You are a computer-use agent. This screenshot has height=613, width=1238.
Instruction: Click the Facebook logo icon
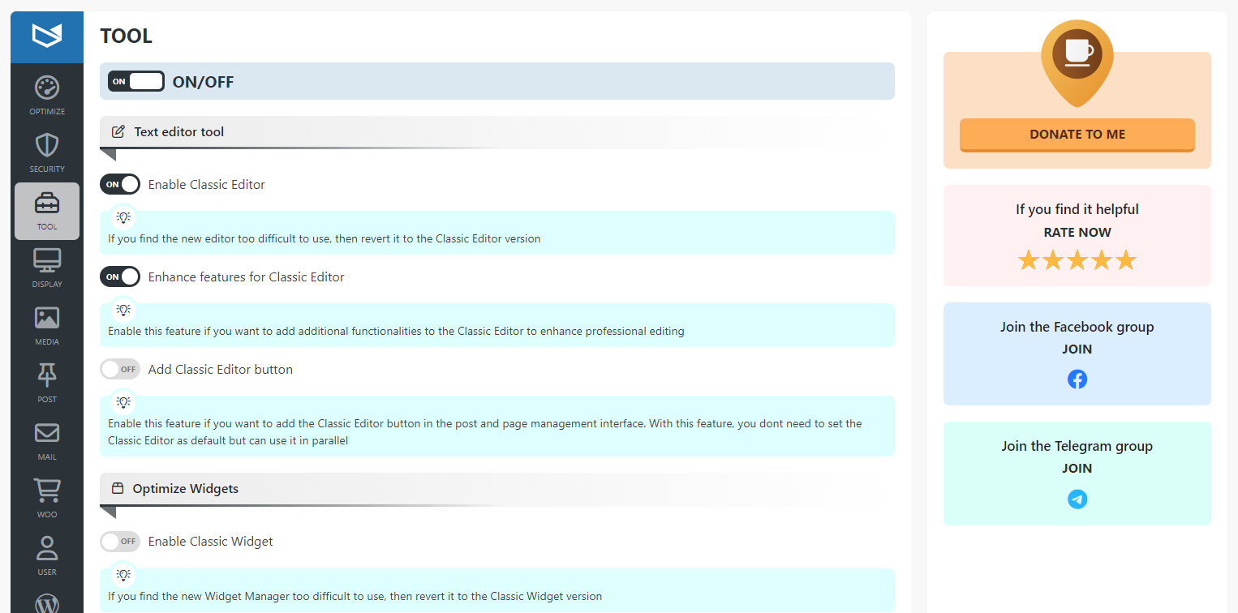click(1077, 379)
